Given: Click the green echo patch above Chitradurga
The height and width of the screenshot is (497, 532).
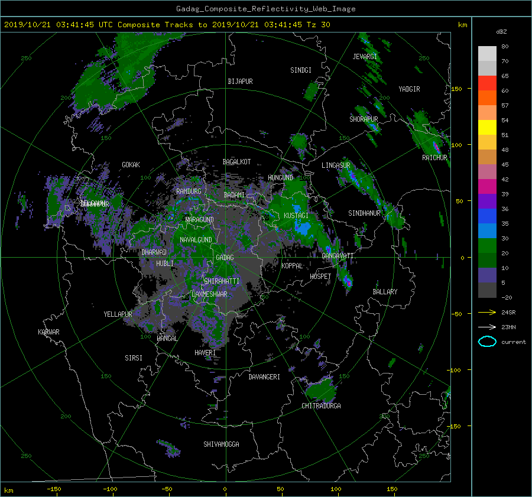Looking at the screenshot, I should point(320,389).
